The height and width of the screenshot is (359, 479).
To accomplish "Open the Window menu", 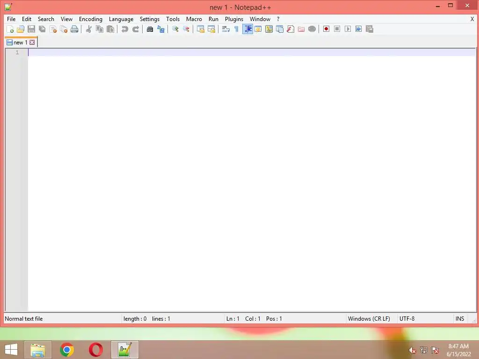I will tap(260, 19).
